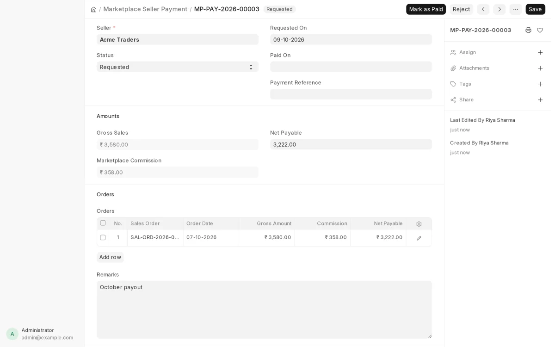Viewport: 555px width, 347px height.
Task: Click the Reject button
Action: pos(461,9)
